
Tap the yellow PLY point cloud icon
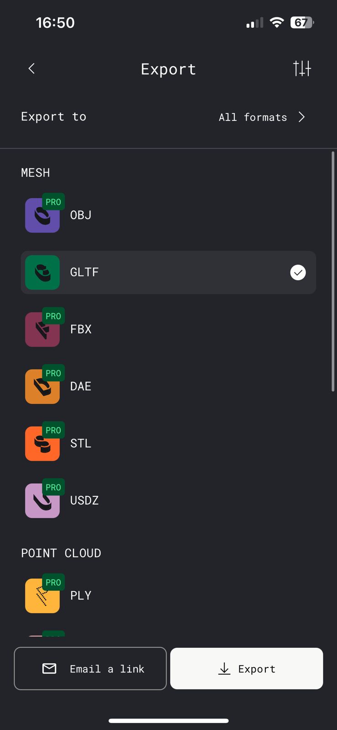pos(42,596)
